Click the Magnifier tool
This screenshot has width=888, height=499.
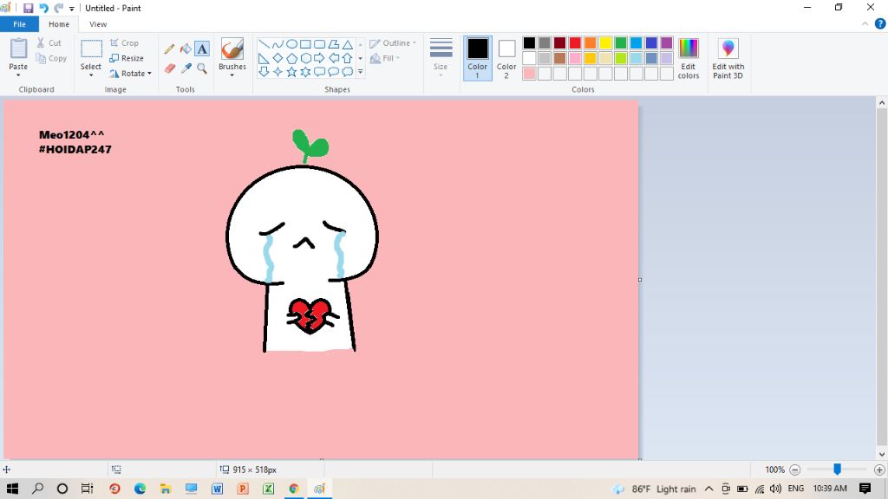coord(202,68)
